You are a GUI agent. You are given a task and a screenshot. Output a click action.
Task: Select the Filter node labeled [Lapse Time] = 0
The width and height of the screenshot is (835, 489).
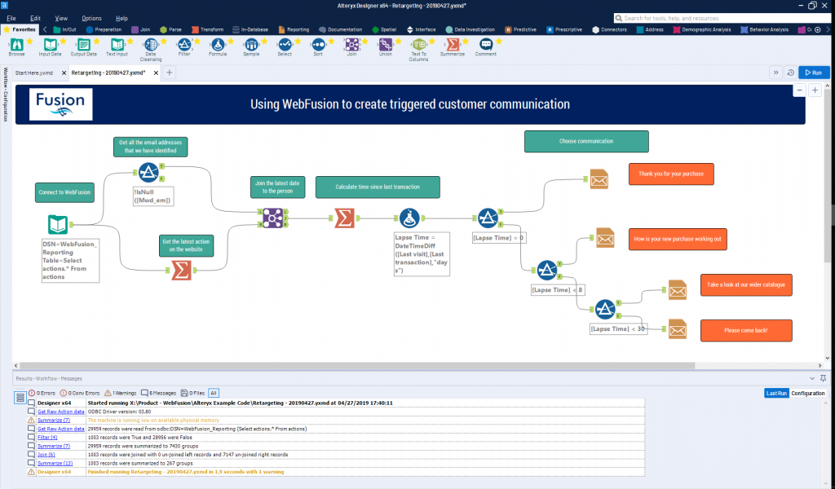click(488, 218)
